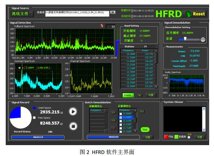Click the speaker icon beside volume slider

click(x=203, y=40)
